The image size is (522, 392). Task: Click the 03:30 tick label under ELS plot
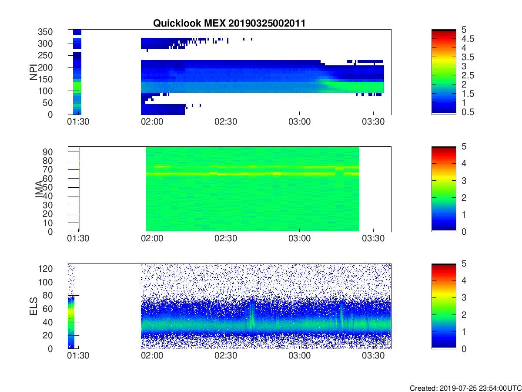[373, 357]
